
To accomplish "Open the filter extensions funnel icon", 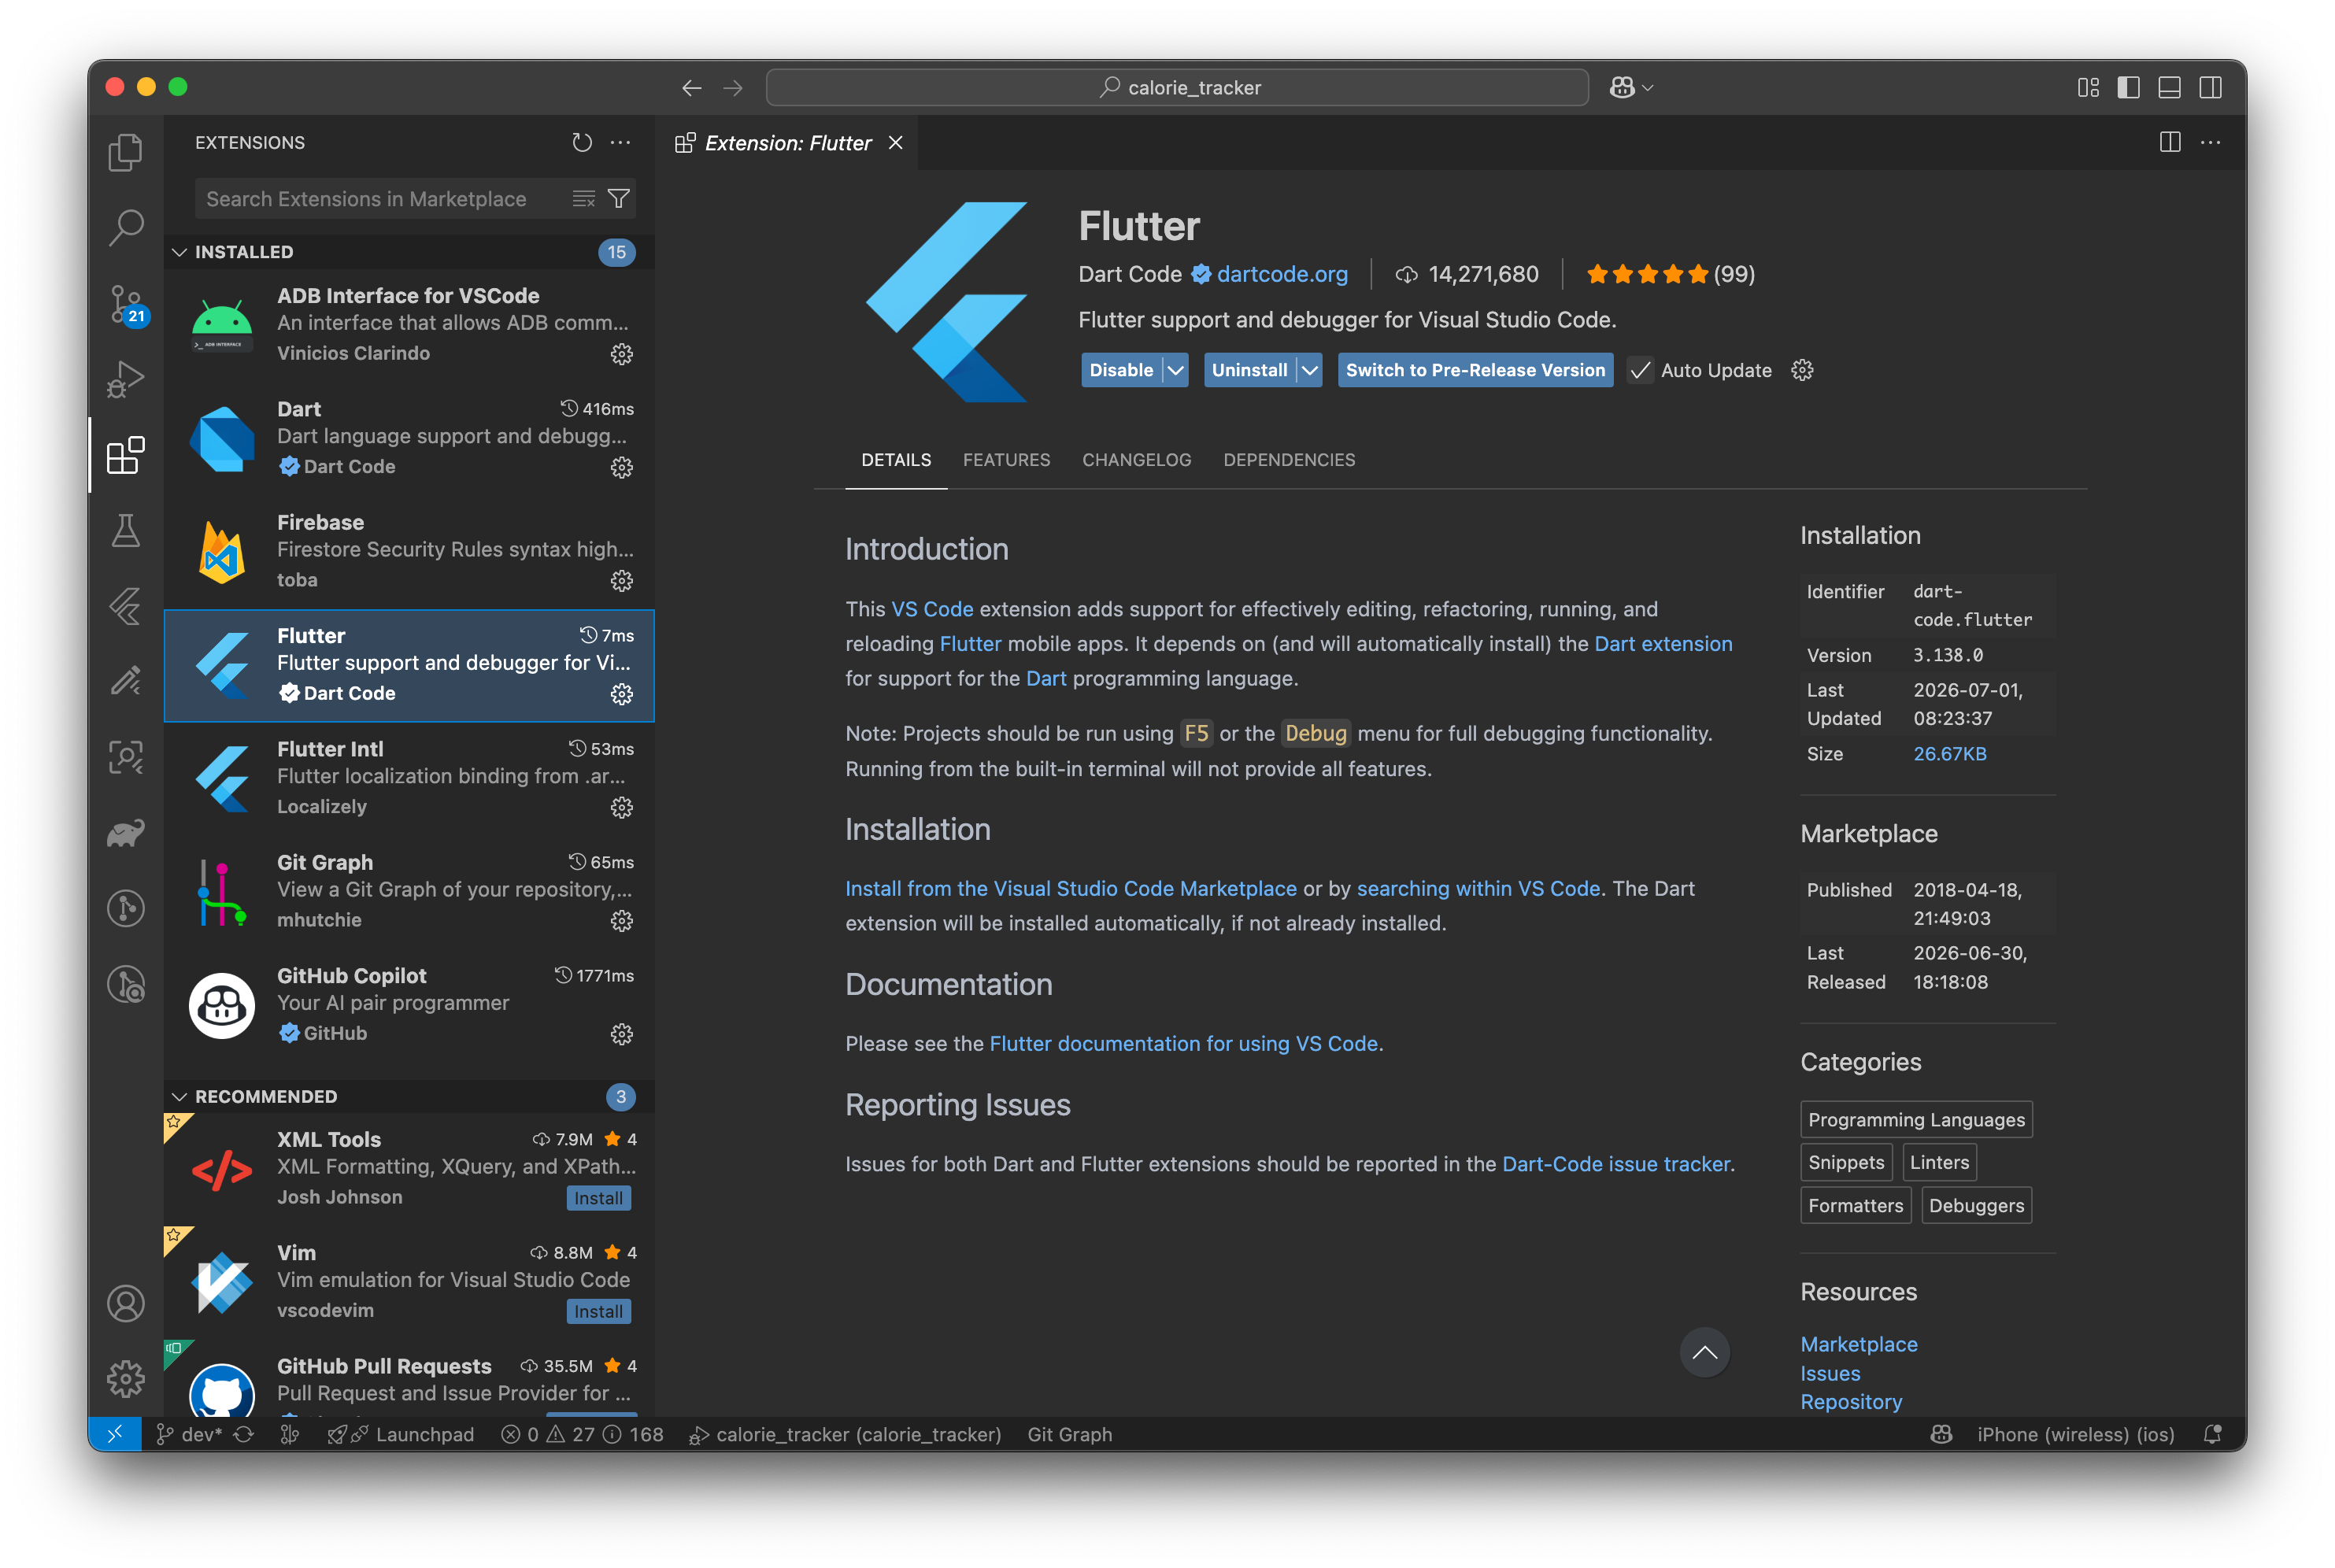I will coord(619,199).
